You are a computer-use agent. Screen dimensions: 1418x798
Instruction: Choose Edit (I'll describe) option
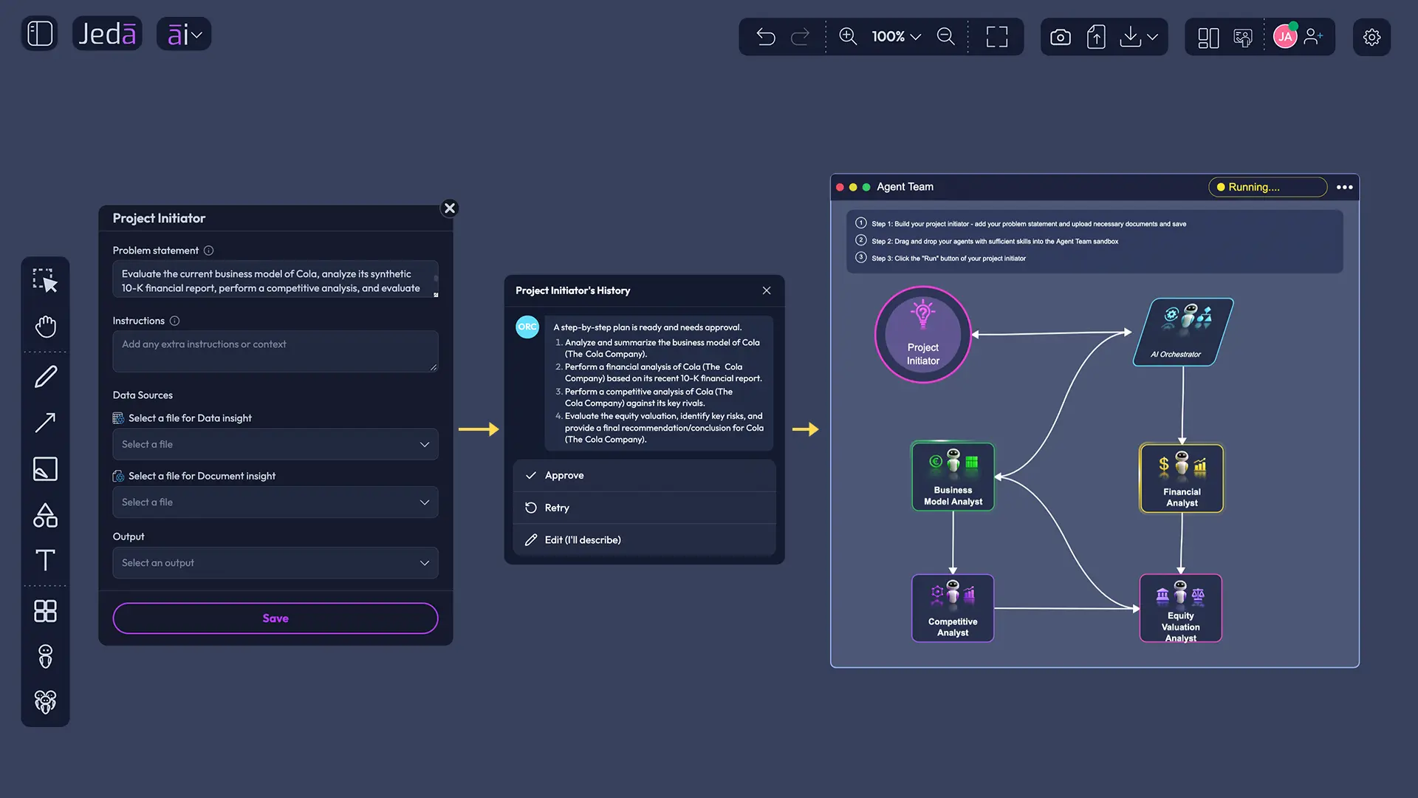[644, 540]
